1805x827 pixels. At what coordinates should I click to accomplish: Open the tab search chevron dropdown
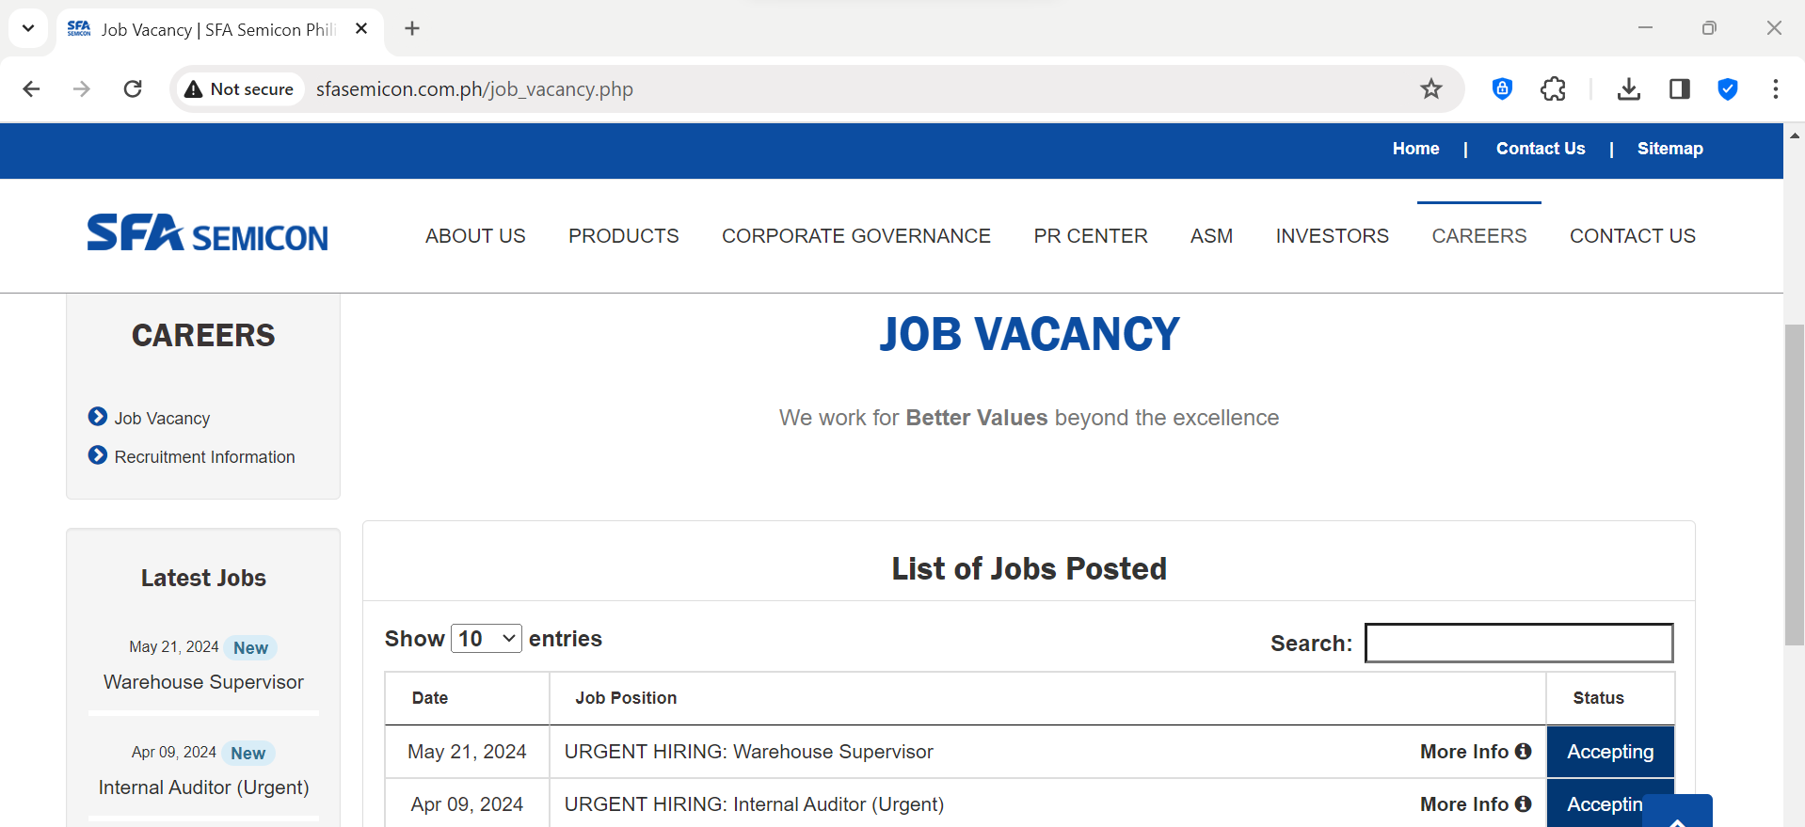tap(28, 28)
